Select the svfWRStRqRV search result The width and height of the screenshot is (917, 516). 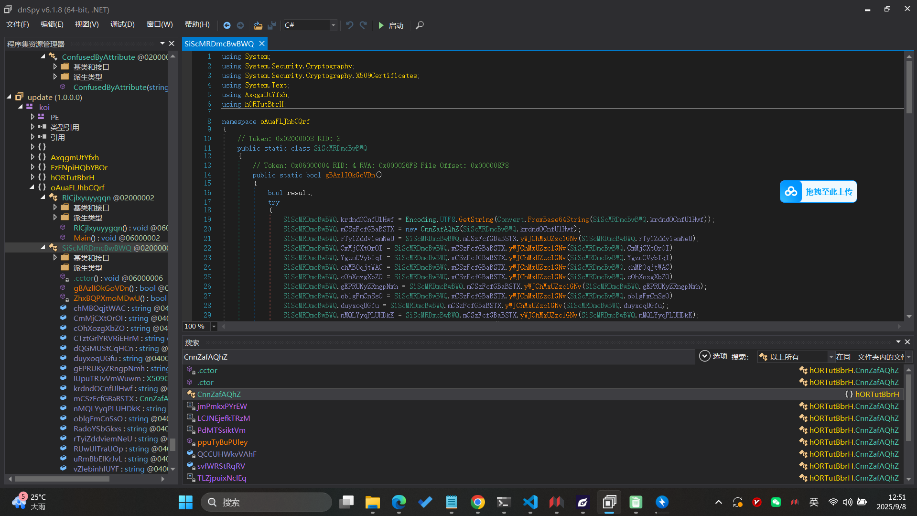click(543, 466)
